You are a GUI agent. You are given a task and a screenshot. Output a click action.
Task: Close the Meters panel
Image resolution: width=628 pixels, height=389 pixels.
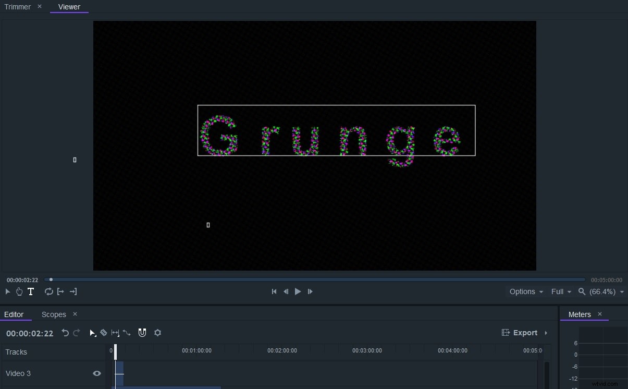point(600,314)
